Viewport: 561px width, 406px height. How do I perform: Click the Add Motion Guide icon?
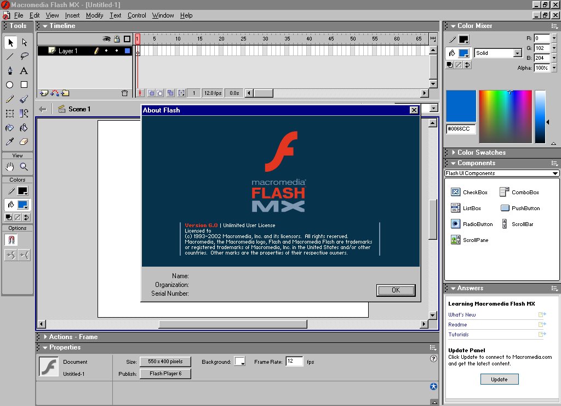pyautogui.click(x=55, y=93)
